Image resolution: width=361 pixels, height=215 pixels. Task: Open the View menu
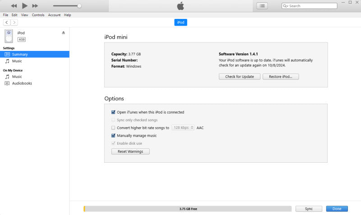point(24,15)
